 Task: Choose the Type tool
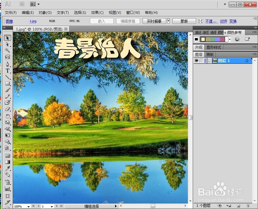(8, 70)
